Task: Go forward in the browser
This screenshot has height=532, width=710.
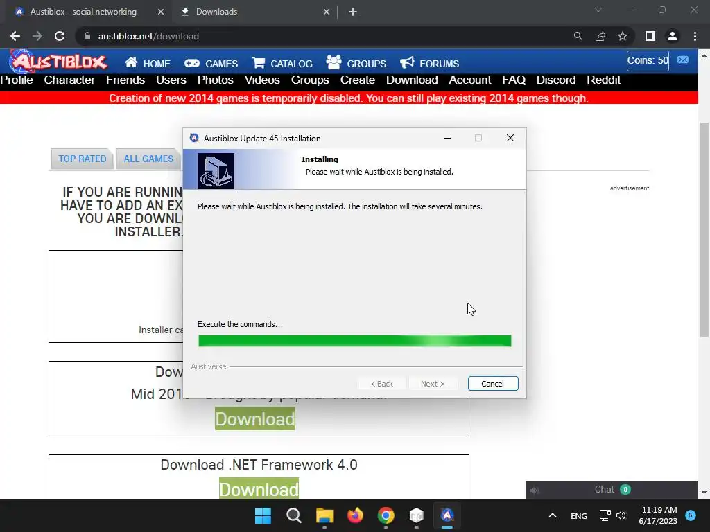Action: click(37, 36)
